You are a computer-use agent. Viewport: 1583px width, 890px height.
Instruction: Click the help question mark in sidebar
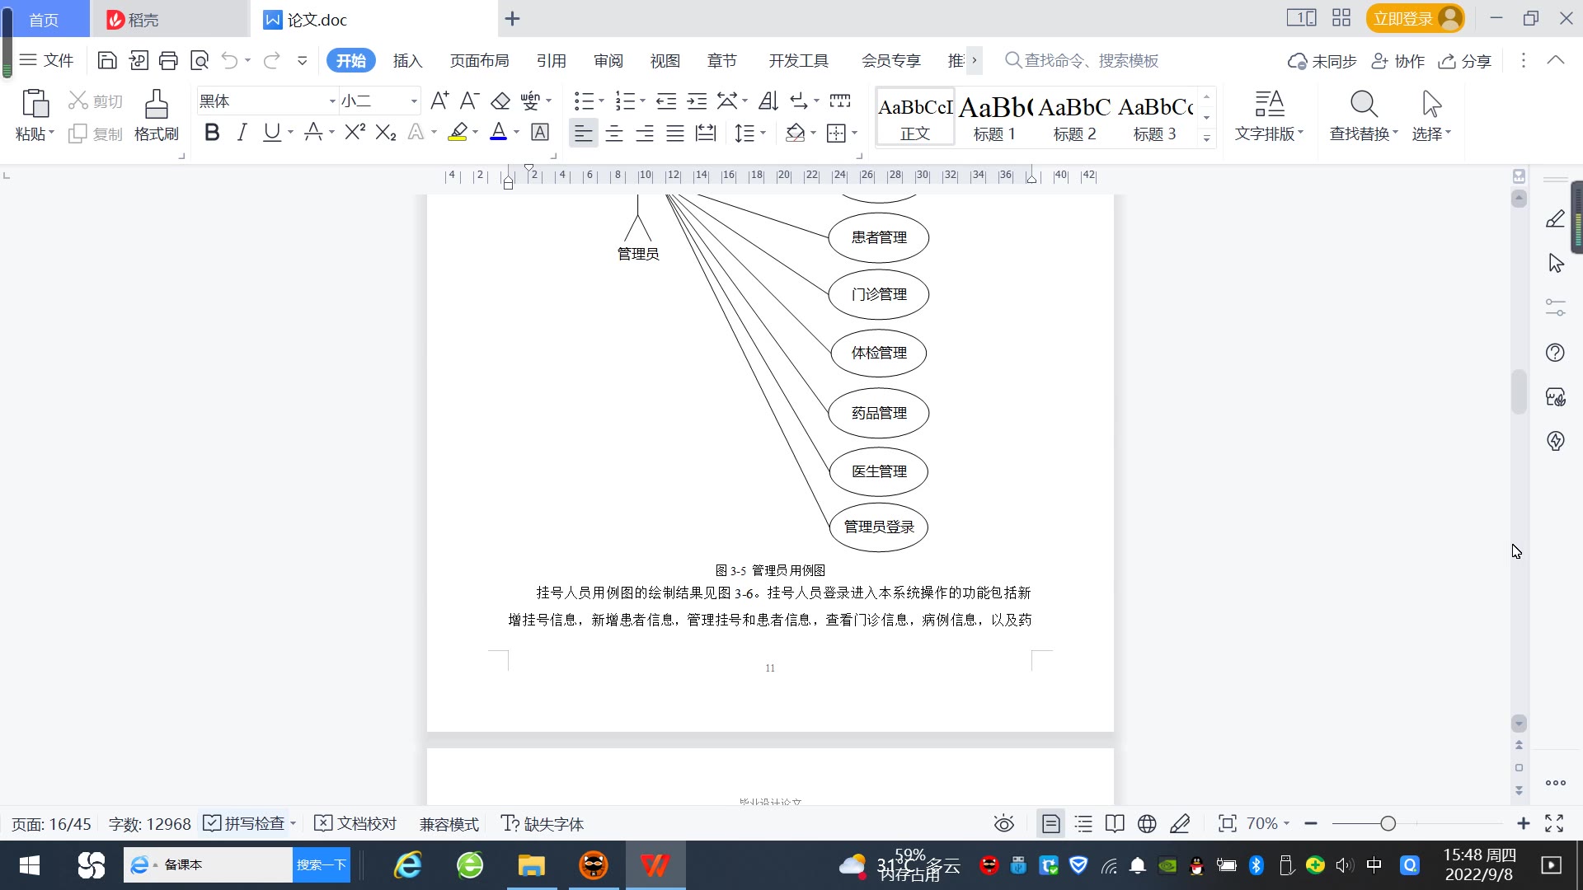[x=1555, y=353]
